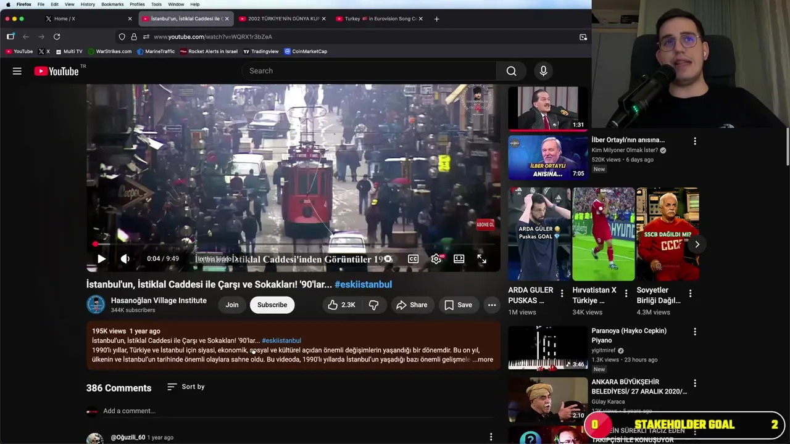790x444 pixels.
Task: Open options for Sovyetler Birliği Dağıl... short
Action: point(690,294)
